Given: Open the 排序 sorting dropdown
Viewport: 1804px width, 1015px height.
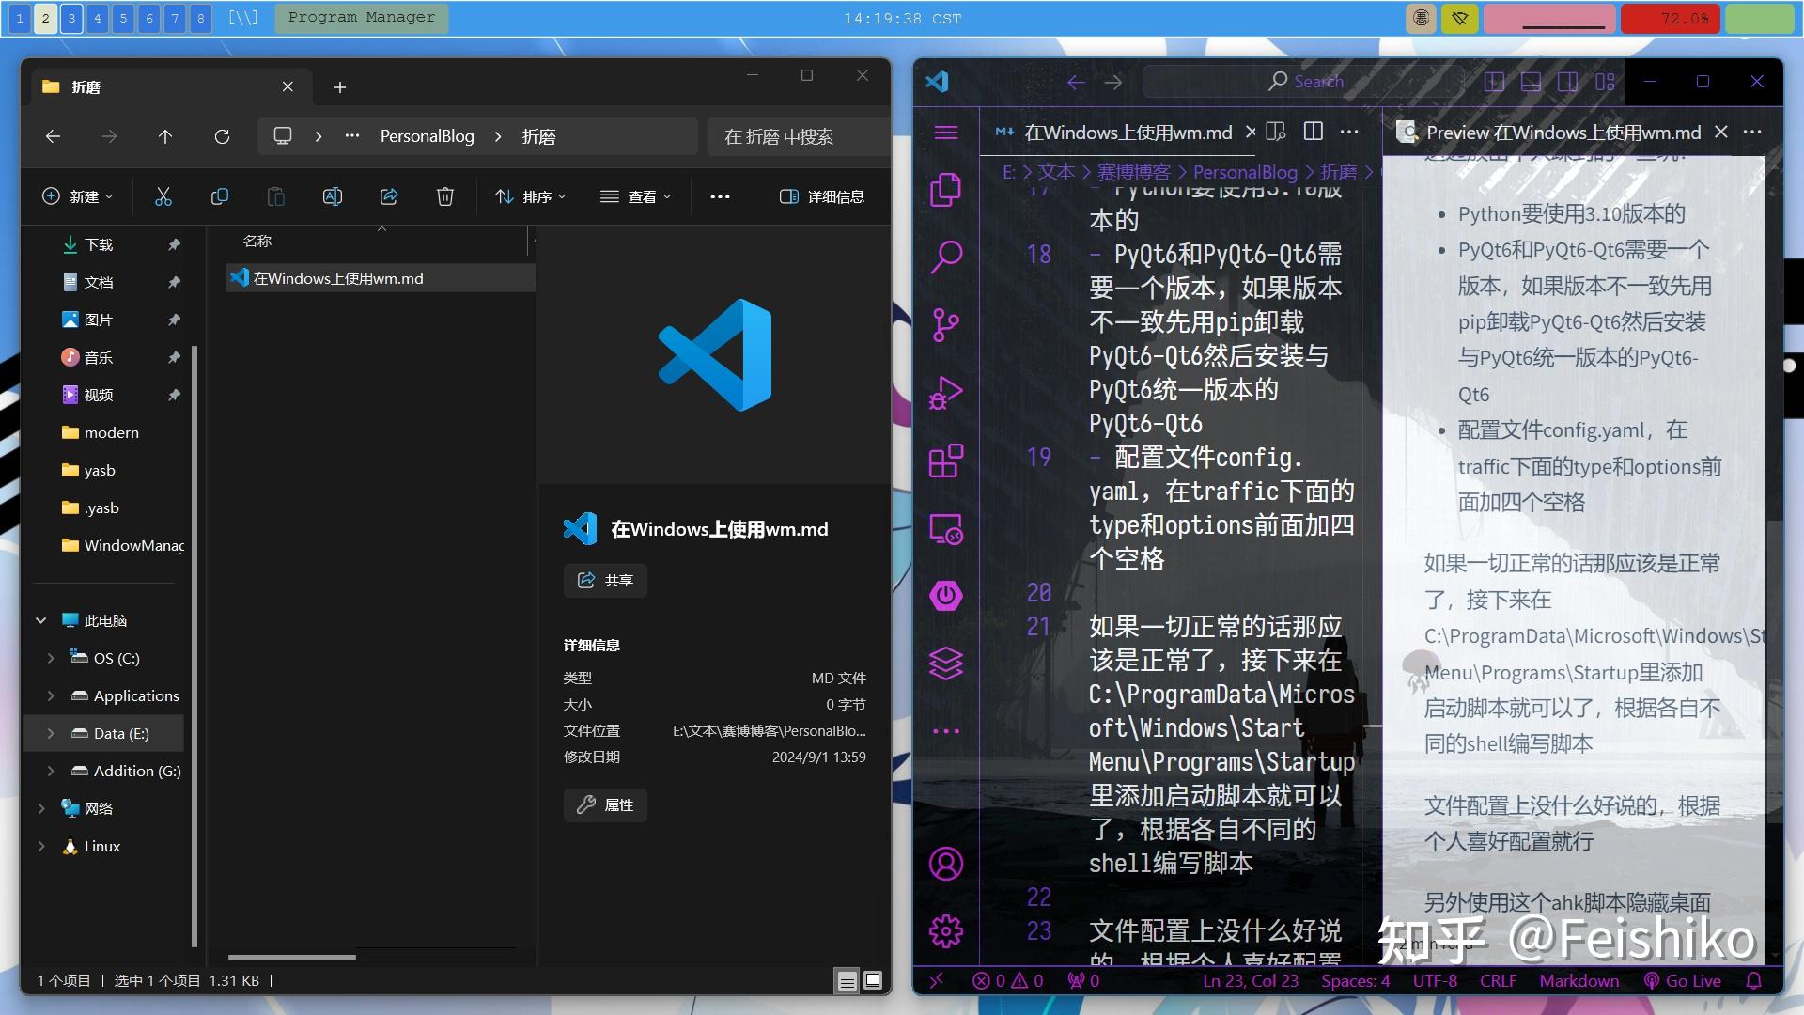Looking at the screenshot, I should 529,196.
